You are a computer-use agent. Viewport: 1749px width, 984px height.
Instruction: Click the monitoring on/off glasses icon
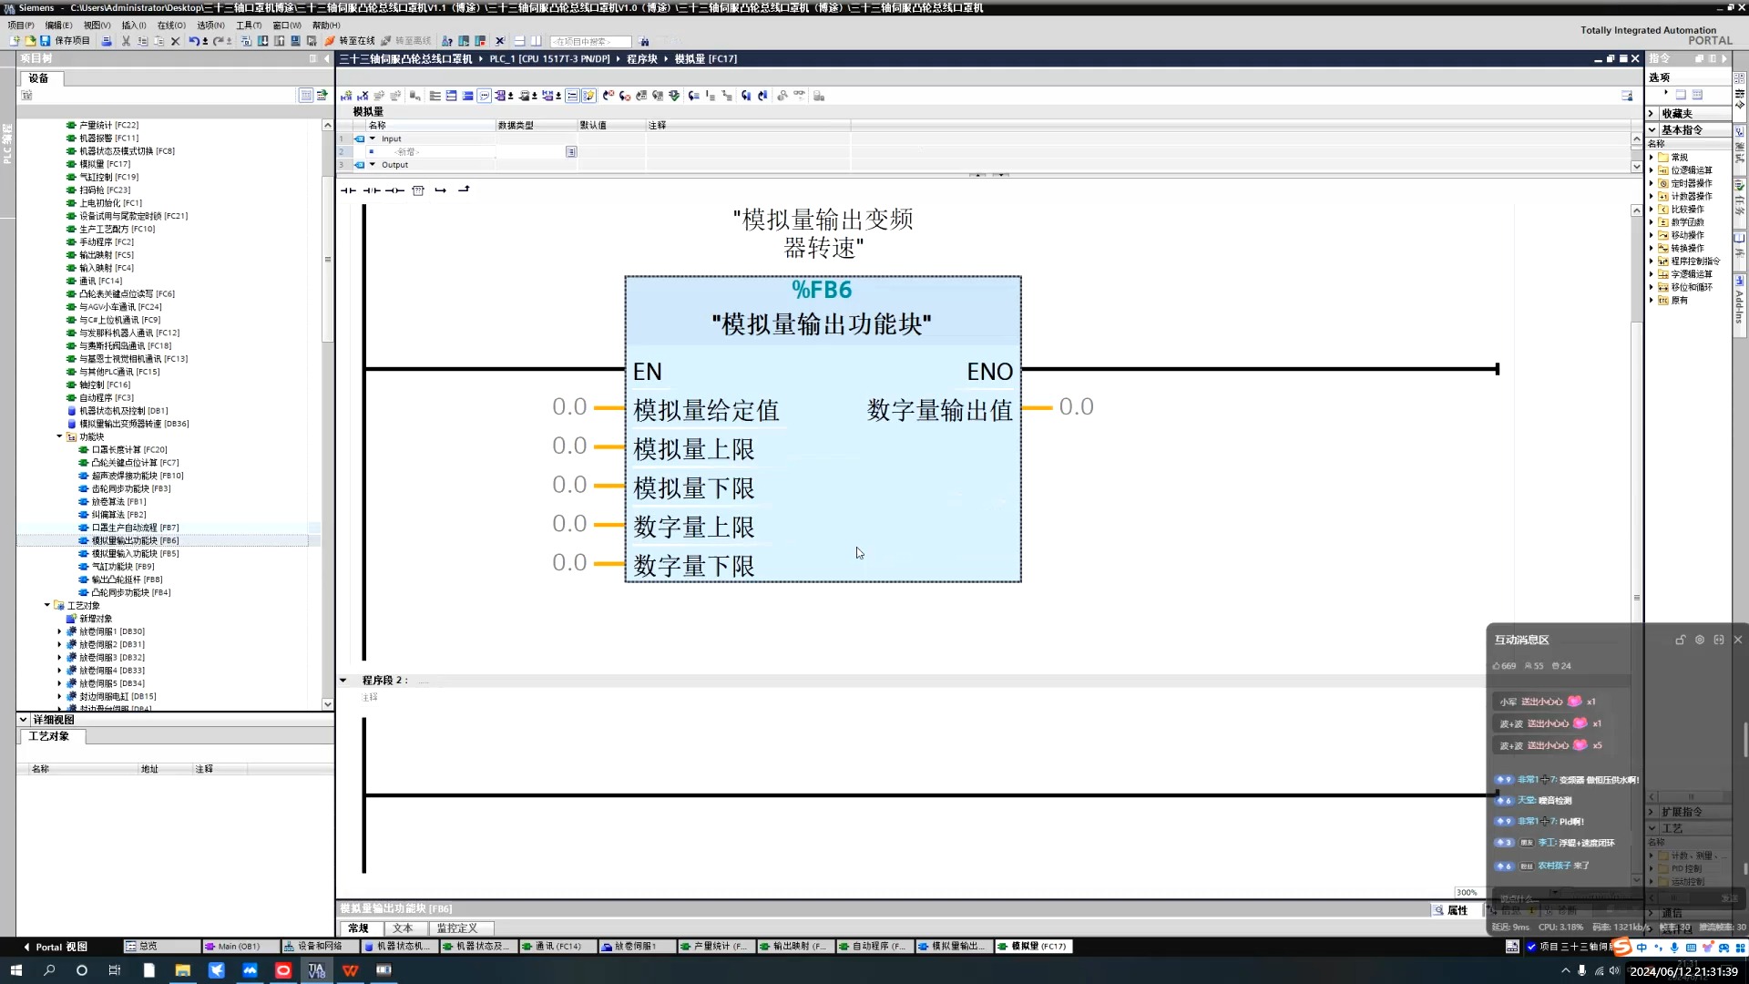click(x=799, y=96)
